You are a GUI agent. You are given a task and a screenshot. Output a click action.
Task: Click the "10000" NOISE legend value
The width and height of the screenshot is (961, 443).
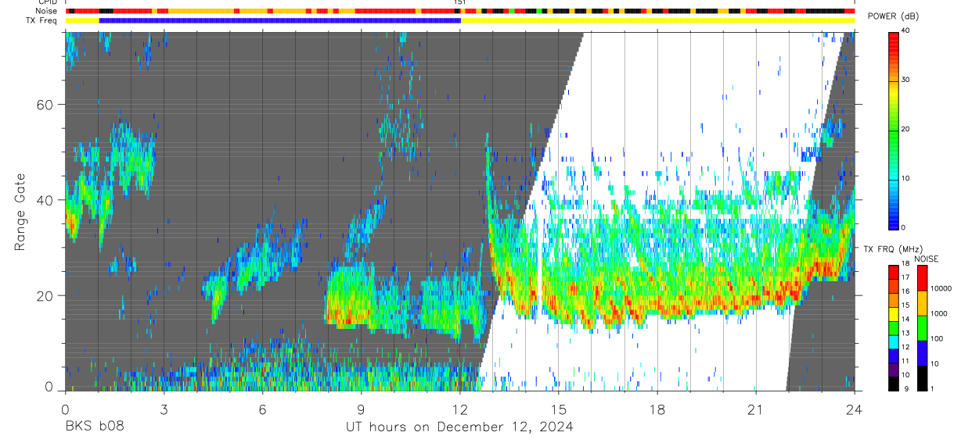click(x=941, y=288)
